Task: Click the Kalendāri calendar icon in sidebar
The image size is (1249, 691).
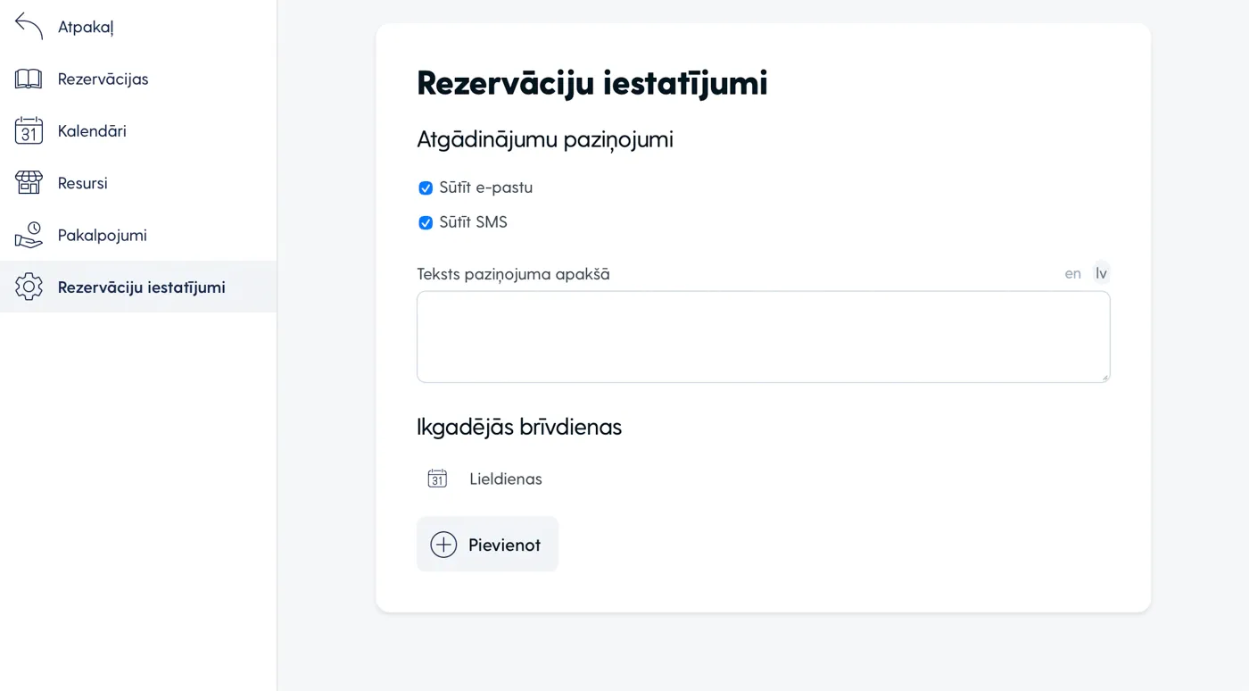Action: [29, 131]
